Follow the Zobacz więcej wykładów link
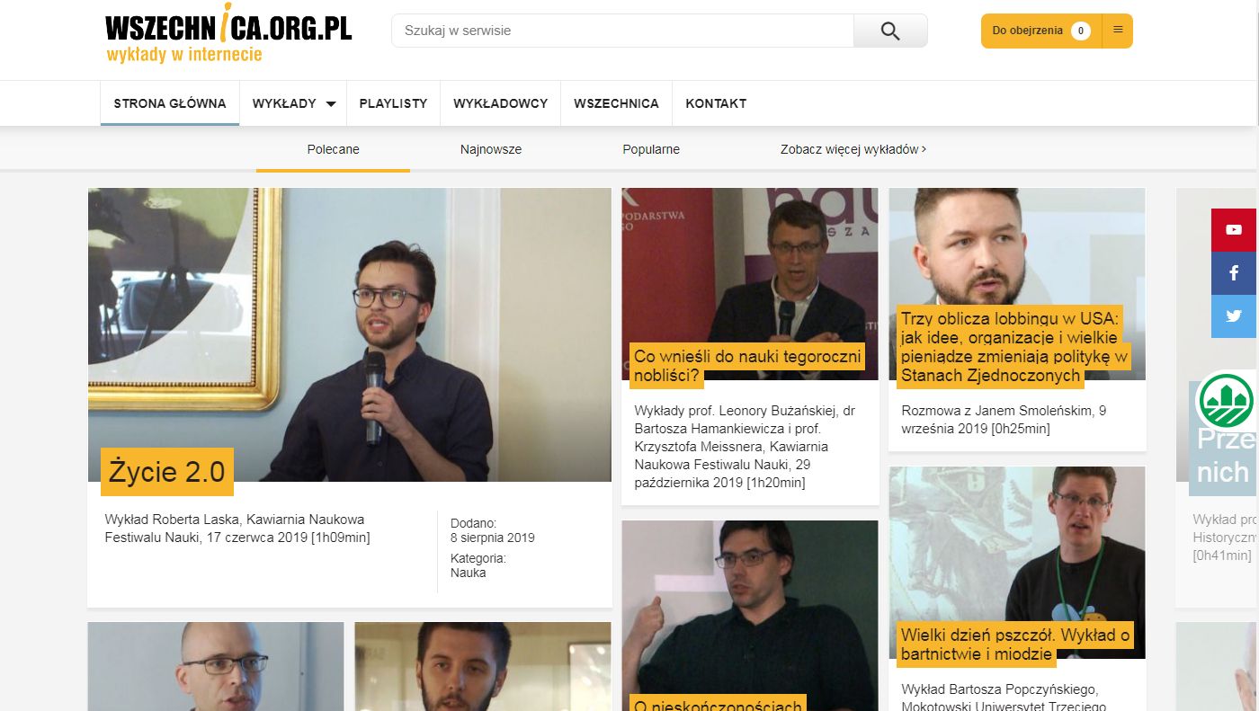This screenshot has height=711, width=1259. [x=853, y=149]
